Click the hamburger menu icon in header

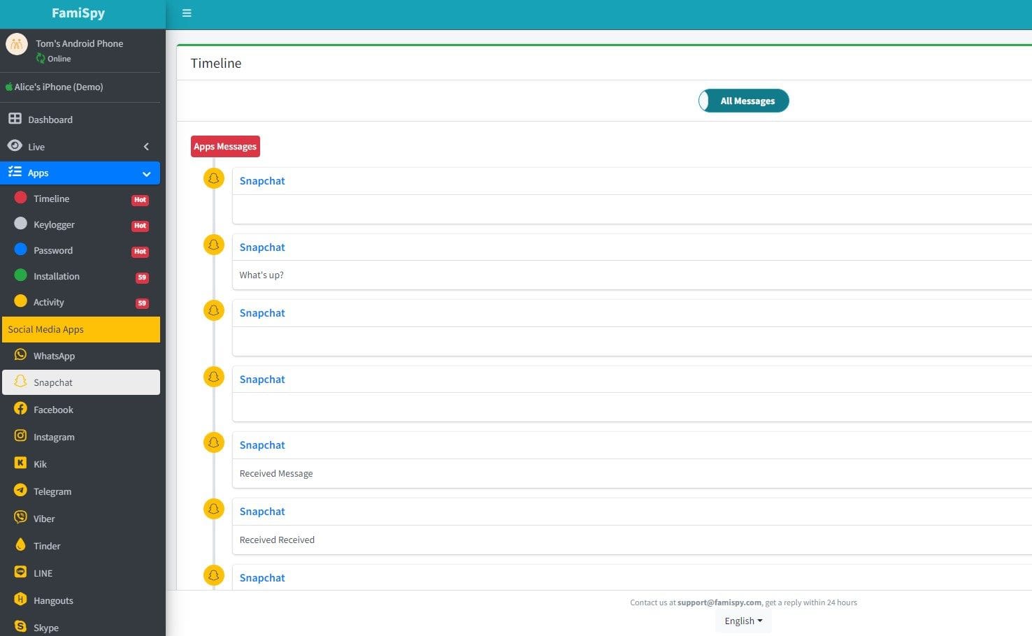pos(187,13)
